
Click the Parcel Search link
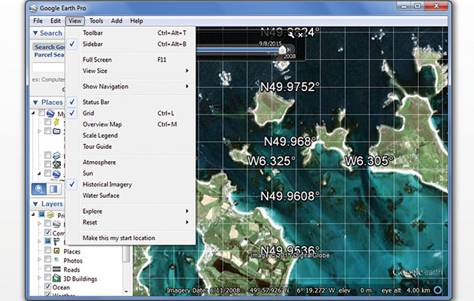pos(49,55)
